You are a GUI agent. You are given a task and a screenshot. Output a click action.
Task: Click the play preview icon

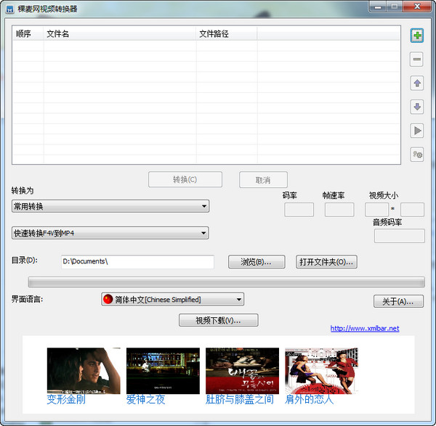[416, 131]
